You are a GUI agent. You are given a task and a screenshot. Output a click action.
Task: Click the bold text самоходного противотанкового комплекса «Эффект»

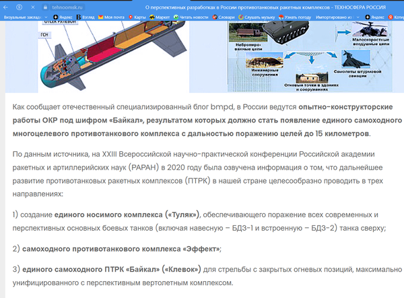point(121,249)
